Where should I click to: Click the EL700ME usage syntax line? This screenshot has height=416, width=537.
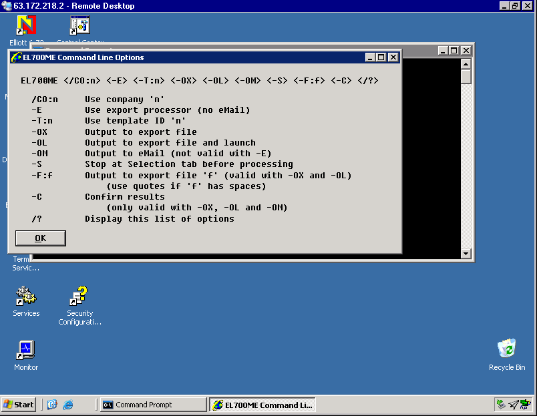pos(200,80)
